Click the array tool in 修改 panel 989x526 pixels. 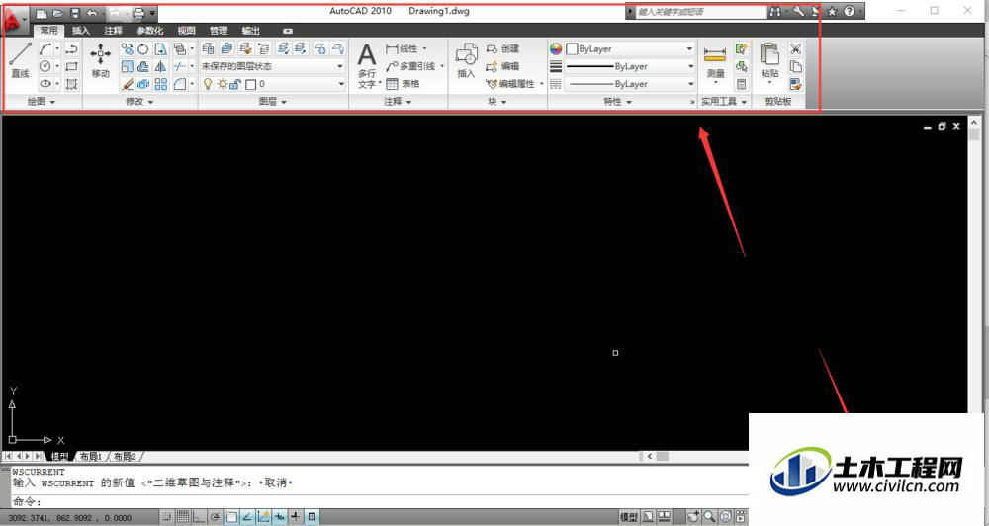(161, 84)
